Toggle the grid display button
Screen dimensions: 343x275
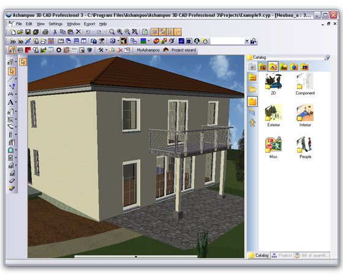[154, 32]
